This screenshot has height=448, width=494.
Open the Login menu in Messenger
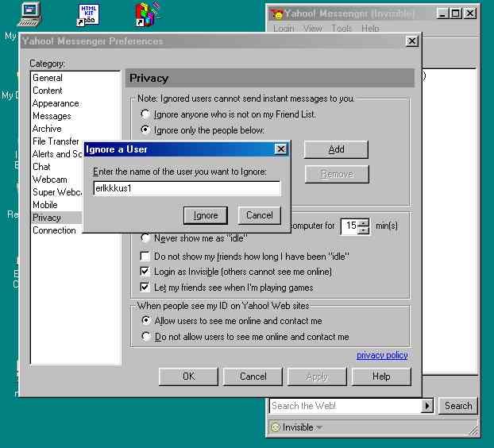point(284,29)
